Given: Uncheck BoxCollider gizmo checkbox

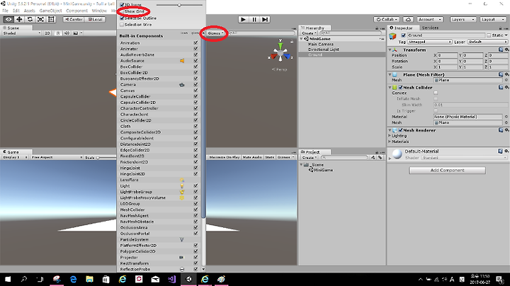Looking at the screenshot, I should pos(195,67).
